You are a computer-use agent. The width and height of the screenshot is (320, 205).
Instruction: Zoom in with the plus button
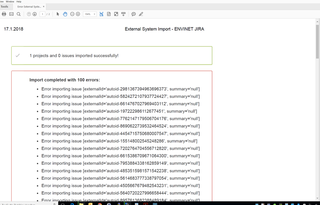[x=78, y=14]
